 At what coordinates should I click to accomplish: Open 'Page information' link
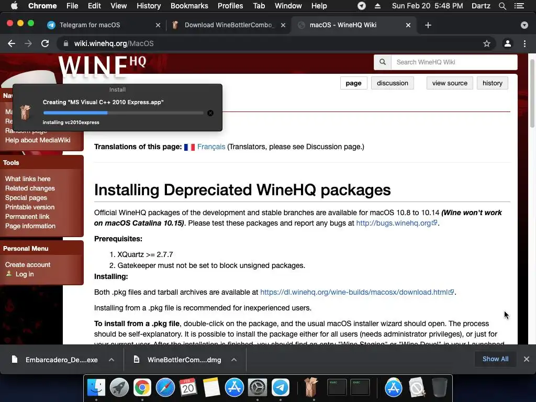click(x=30, y=226)
